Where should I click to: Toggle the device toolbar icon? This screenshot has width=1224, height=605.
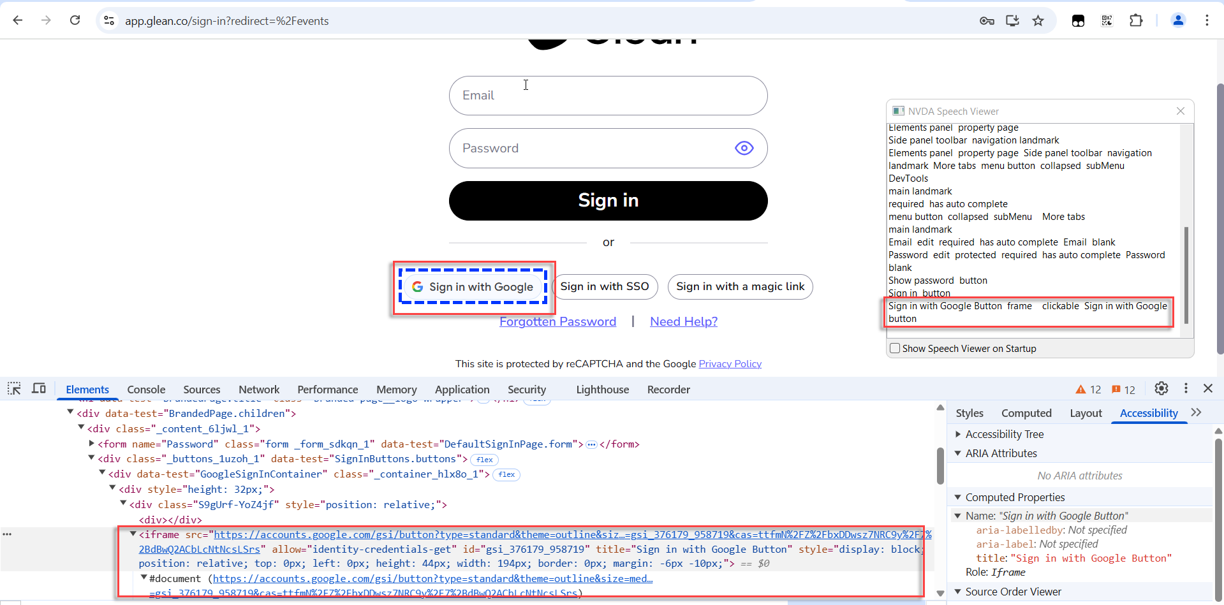(39, 389)
